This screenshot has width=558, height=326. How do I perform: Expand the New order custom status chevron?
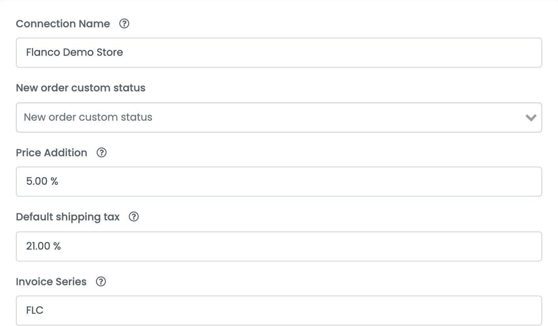click(530, 118)
